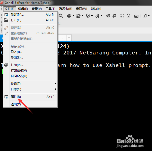Click the Xftp file transfer icon

pos(115,16)
